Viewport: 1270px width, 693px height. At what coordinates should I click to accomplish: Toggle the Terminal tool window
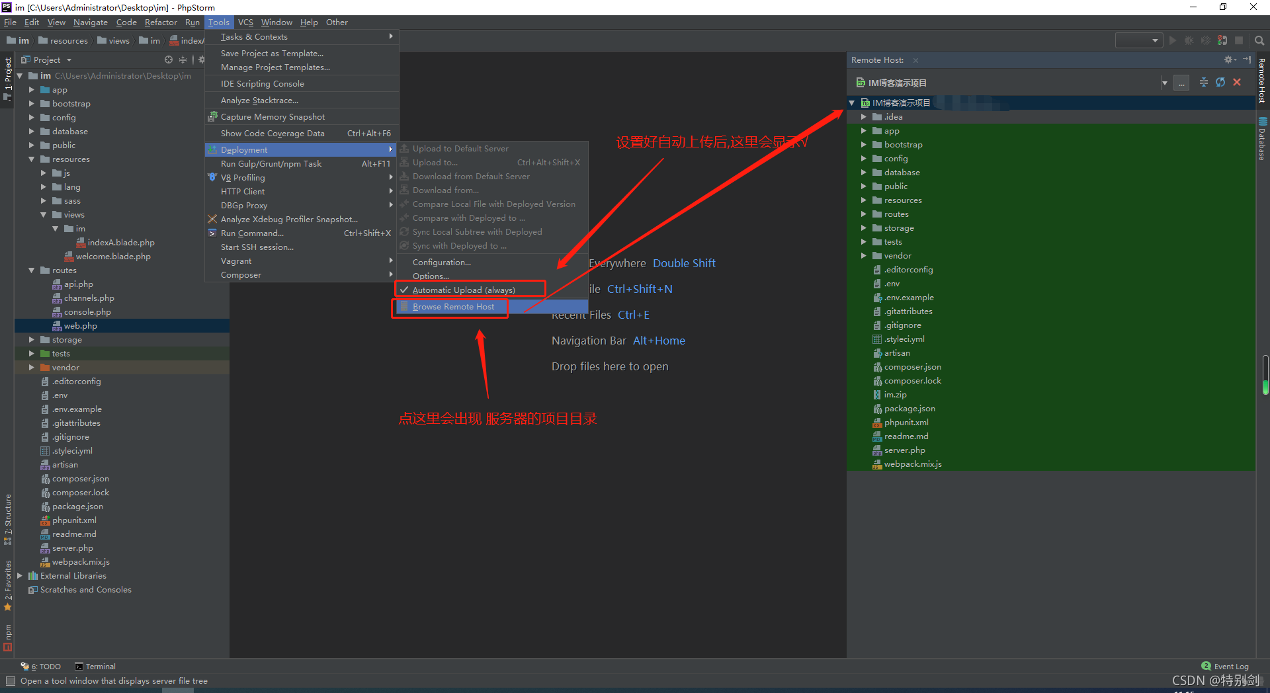pos(95,667)
